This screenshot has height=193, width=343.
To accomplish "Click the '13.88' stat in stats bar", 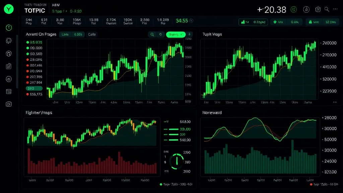I will coord(94,21).
